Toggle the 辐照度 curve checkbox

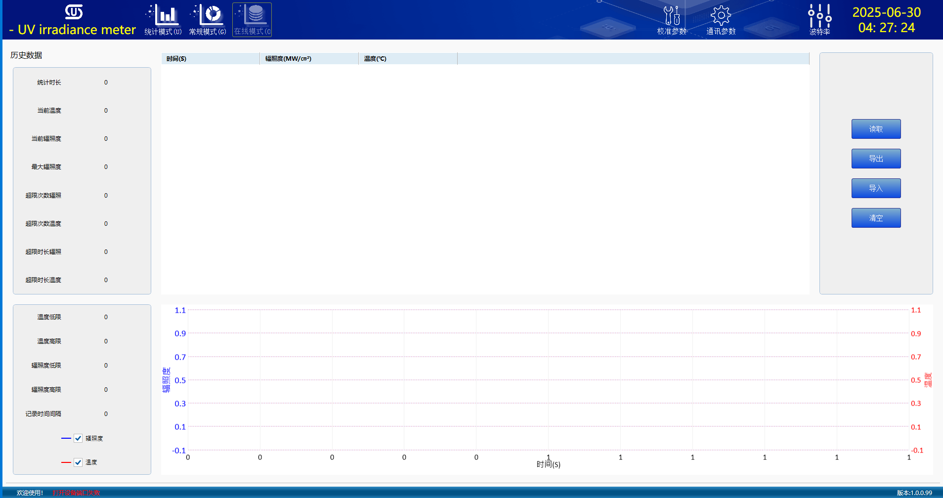[x=78, y=438]
